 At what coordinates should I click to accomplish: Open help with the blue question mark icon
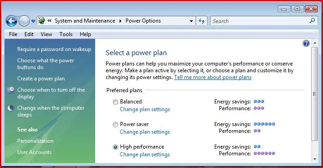coord(306,43)
